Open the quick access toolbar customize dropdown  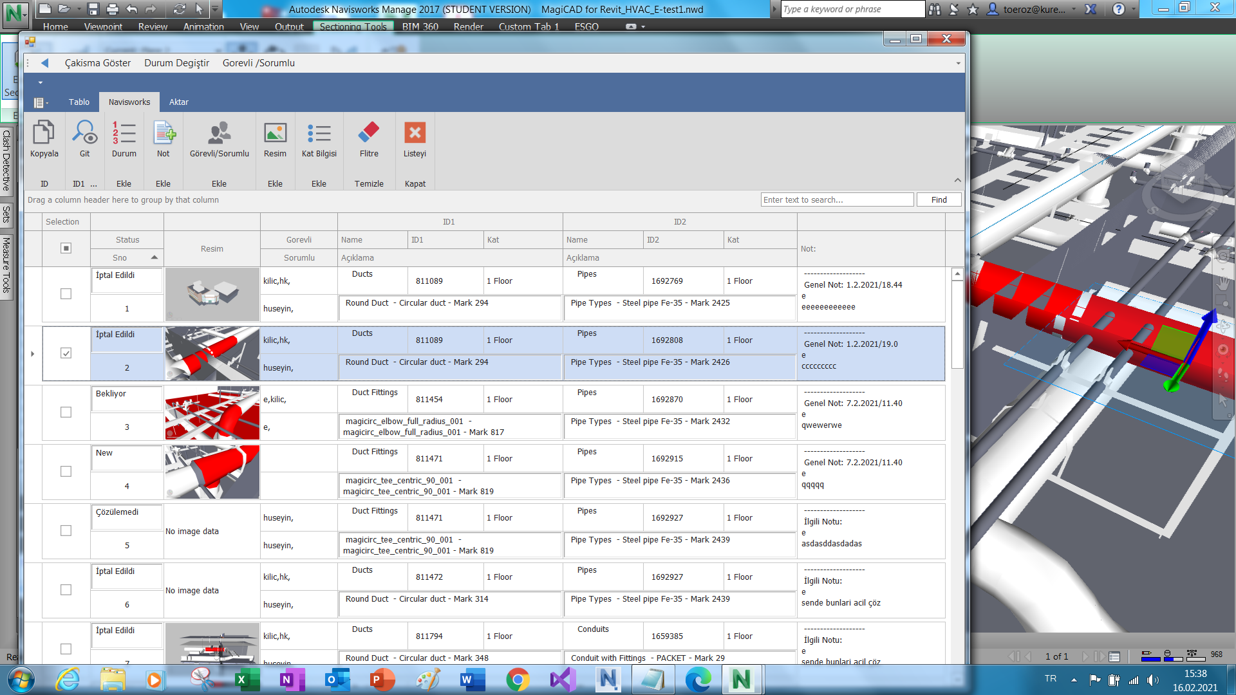[x=216, y=8]
